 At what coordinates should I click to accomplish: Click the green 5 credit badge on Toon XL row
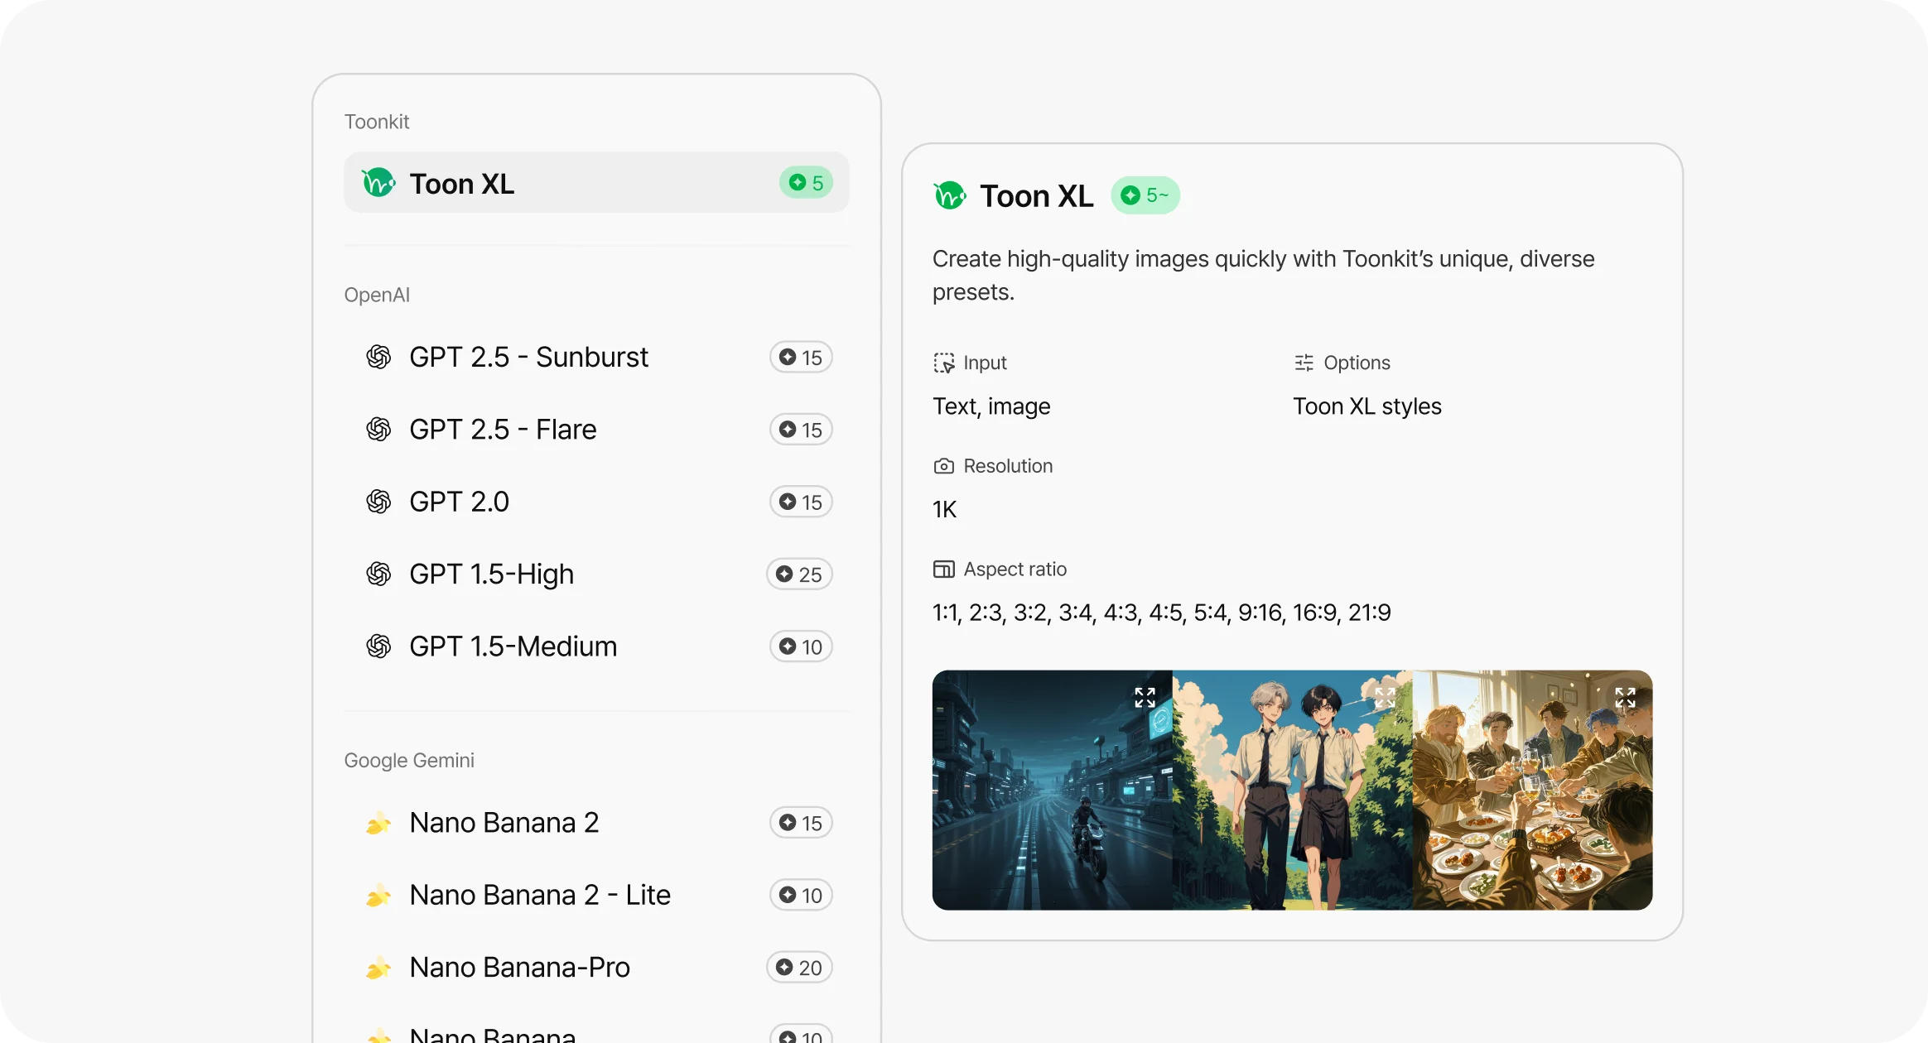[807, 183]
